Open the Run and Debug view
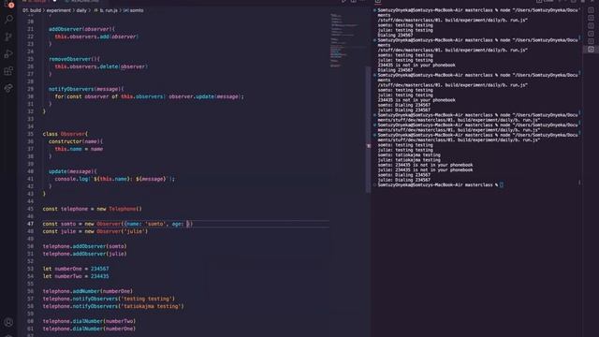The width and height of the screenshot is (599, 337). click(x=8, y=53)
